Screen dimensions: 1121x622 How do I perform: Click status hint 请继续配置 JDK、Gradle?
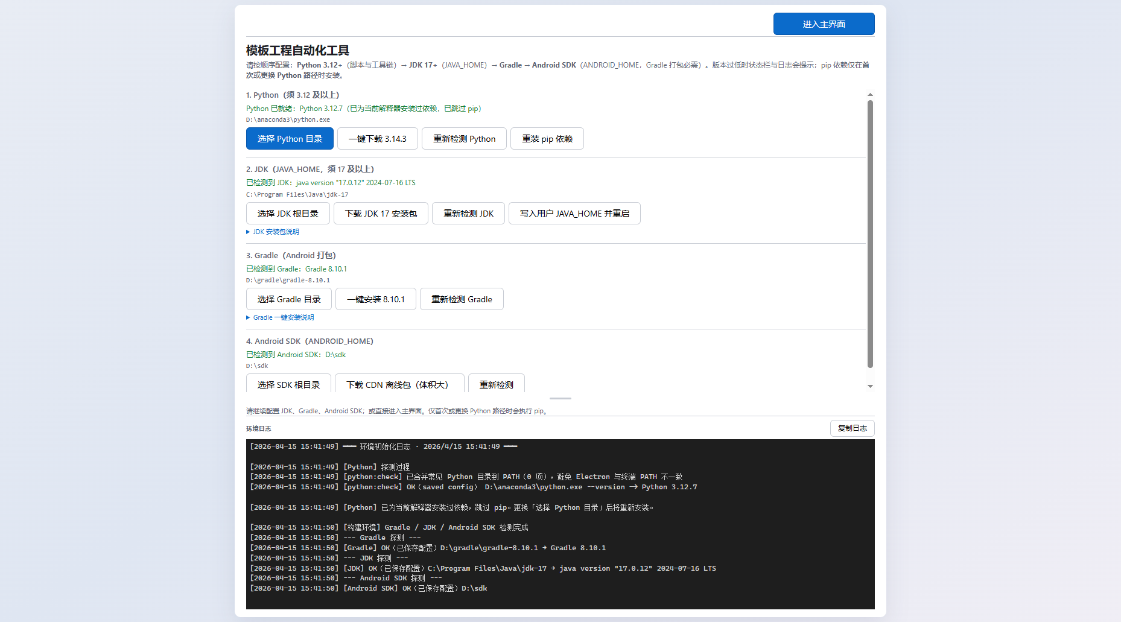click(397, 411)
